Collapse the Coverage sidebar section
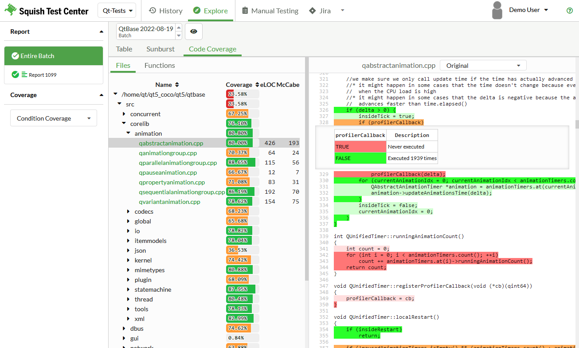The height and width of the screenshot is (348, 579). tap(102, 95)
